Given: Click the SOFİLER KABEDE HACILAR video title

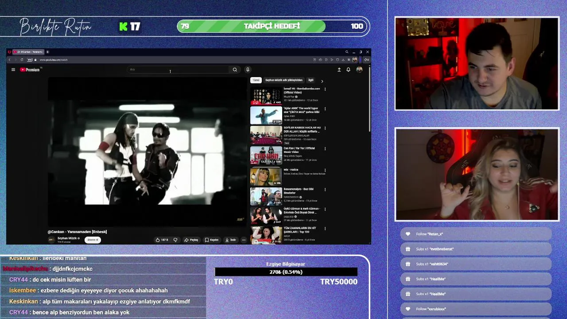Looking at the screenshot, I should click(302, 130).
